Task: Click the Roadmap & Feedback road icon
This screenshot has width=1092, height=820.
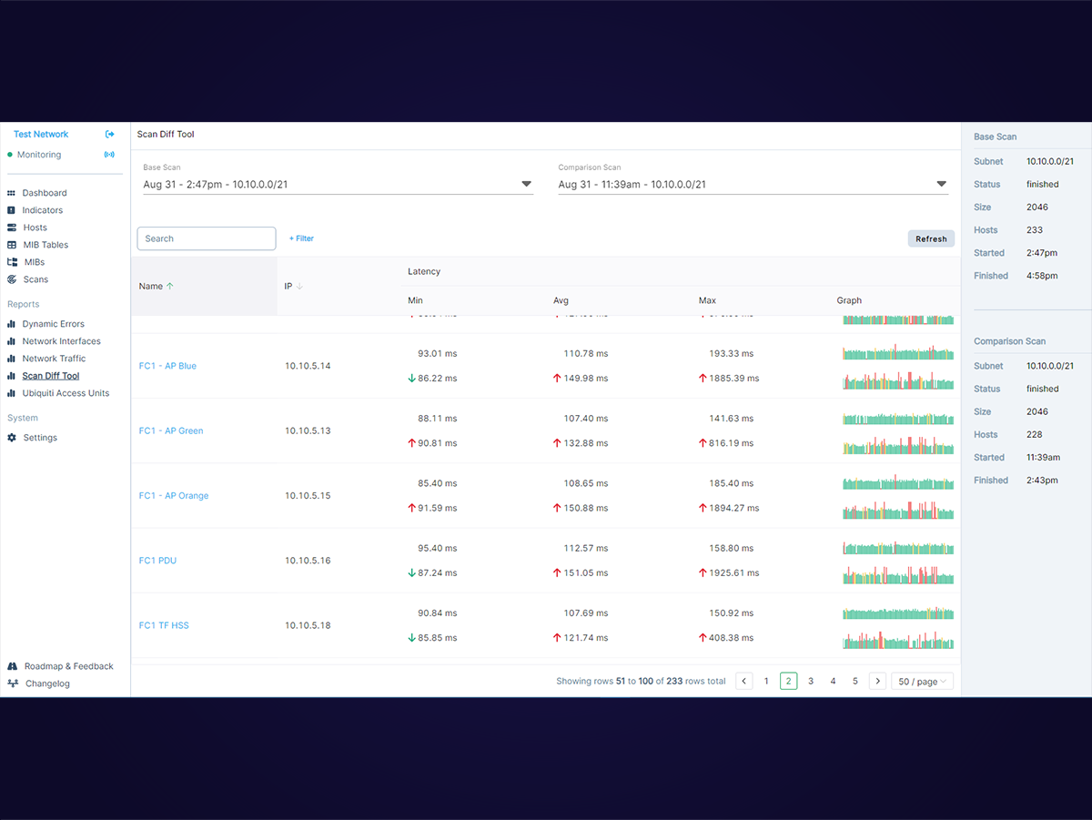Action: coord(13,666)
